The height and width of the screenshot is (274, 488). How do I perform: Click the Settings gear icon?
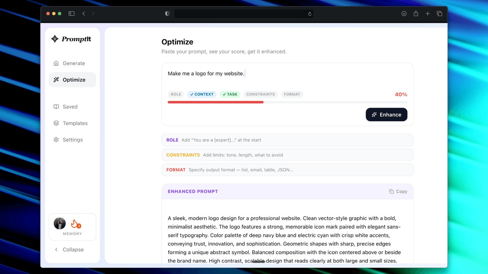[x=56, y=140]
